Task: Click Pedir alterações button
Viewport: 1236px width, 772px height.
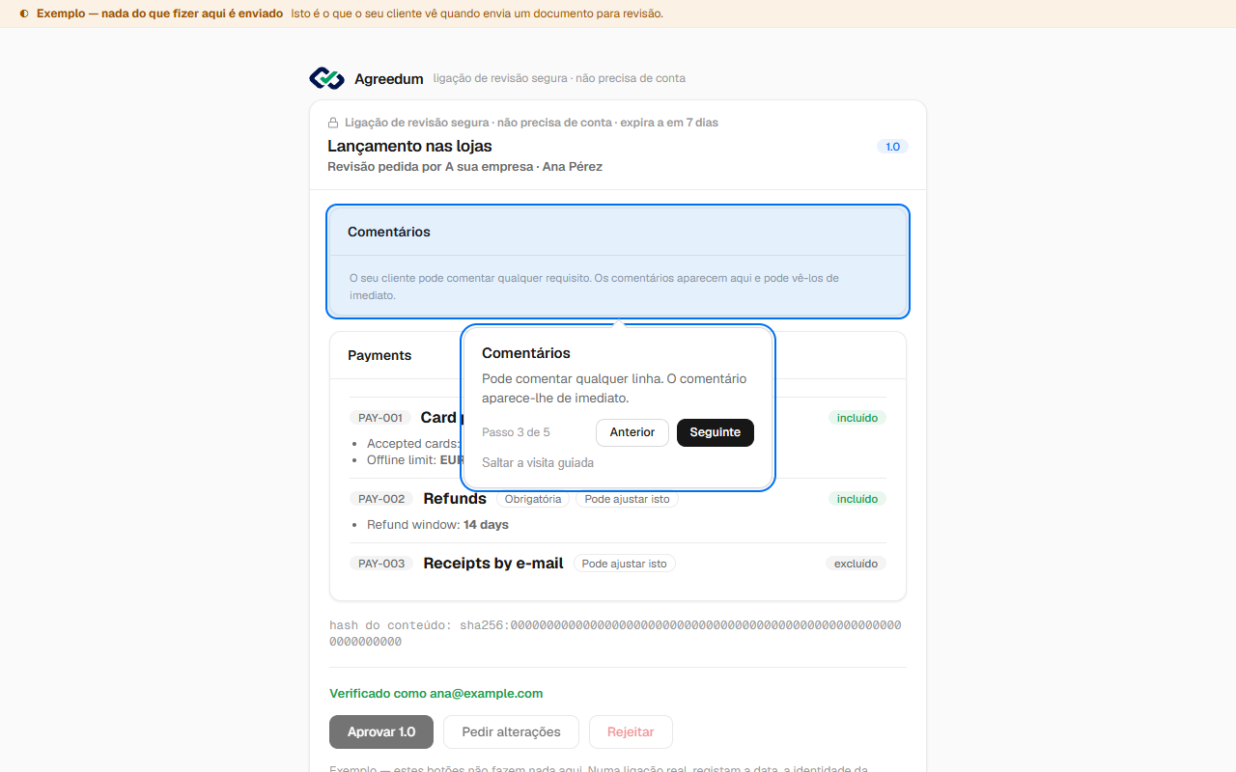Action: tap(511, 731)
